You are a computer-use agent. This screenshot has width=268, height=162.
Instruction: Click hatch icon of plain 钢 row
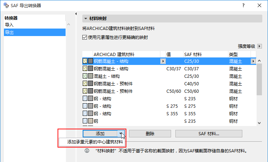click(x=85, y=121)
